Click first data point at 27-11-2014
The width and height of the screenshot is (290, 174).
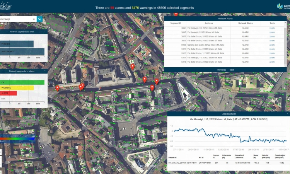[x=175, y=131]
